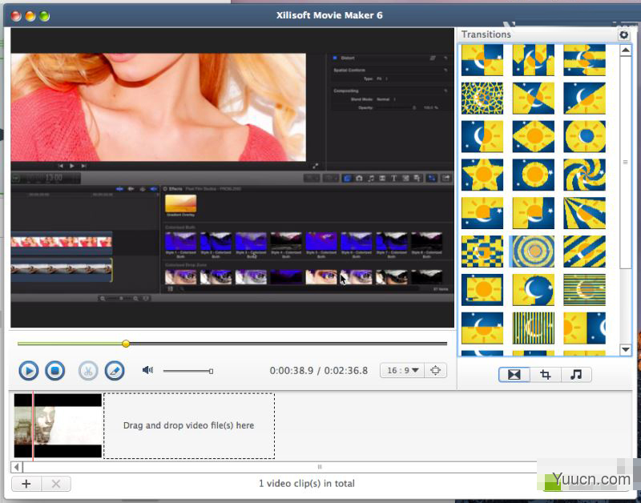Switch to the Transitions panel using the bowtie icon
This screenshot has width=641, height=503.
(x=514, y=374)
